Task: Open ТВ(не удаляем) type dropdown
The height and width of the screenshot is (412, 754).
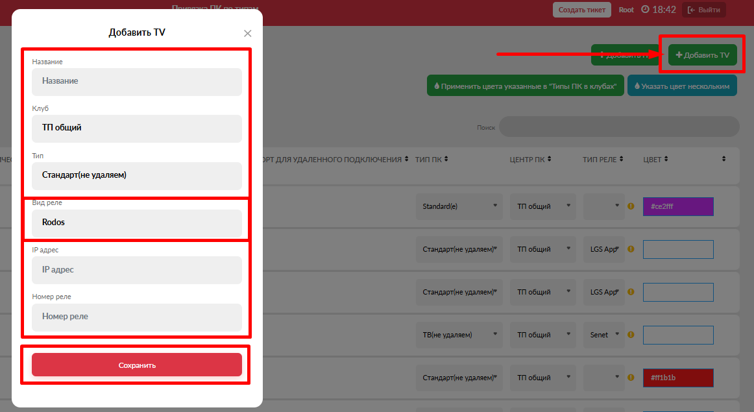Action: [x=459, y=335]
